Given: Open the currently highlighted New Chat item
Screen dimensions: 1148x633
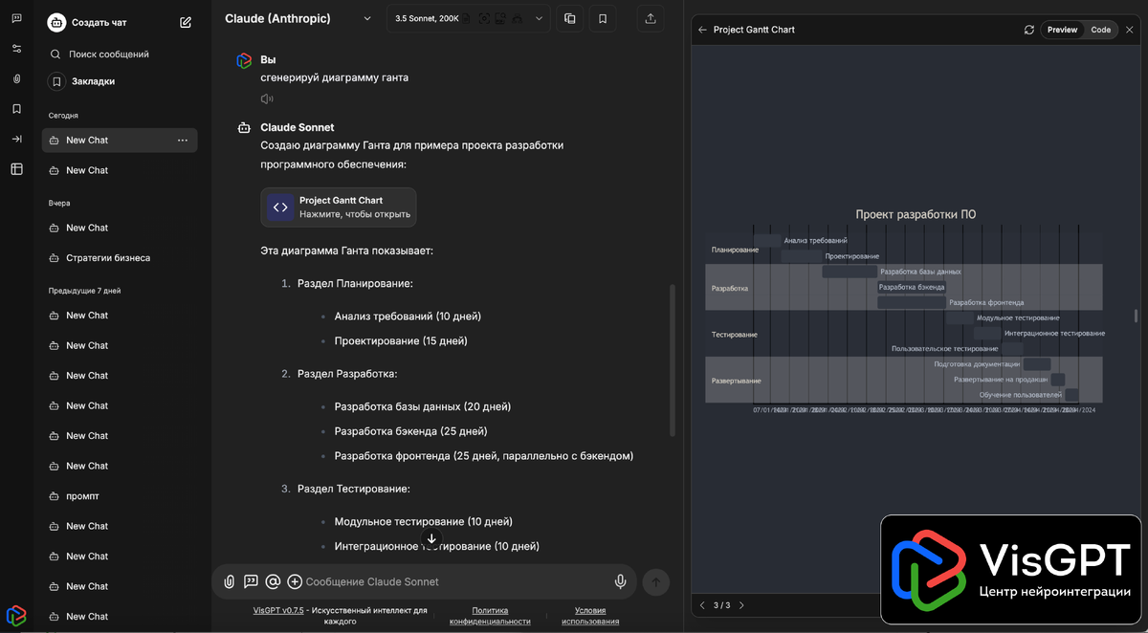Looking at the screenshot, I should click(120, 141).
